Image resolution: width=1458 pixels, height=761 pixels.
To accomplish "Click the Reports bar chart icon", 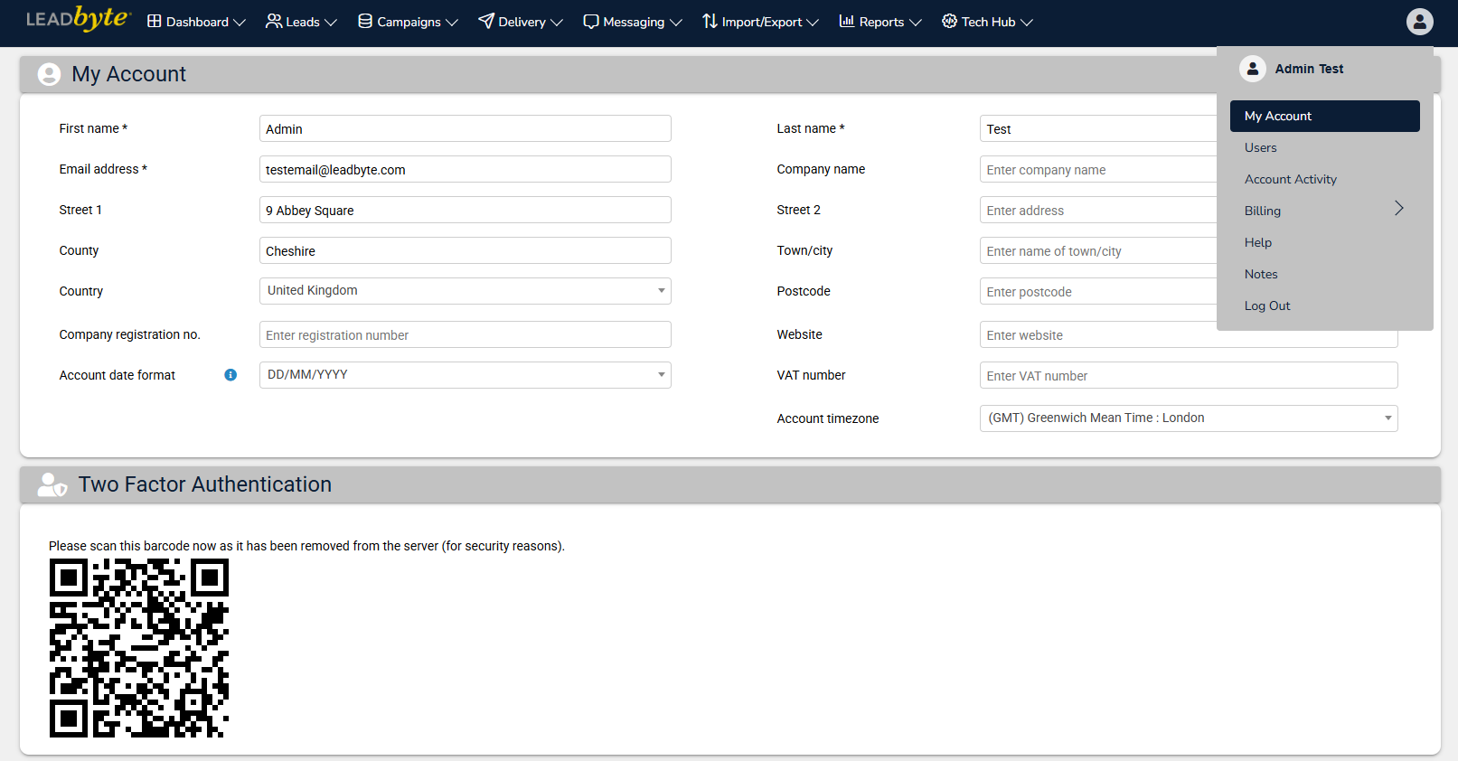I will [847, 21].
